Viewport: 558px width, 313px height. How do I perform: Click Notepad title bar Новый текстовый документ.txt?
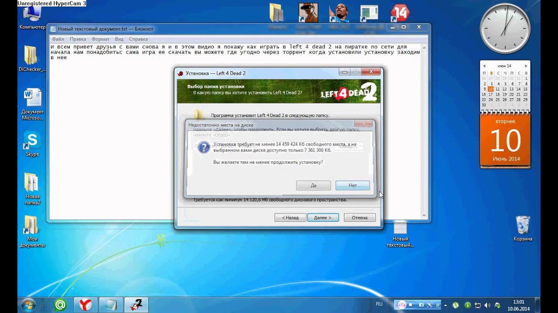(105, 29)
